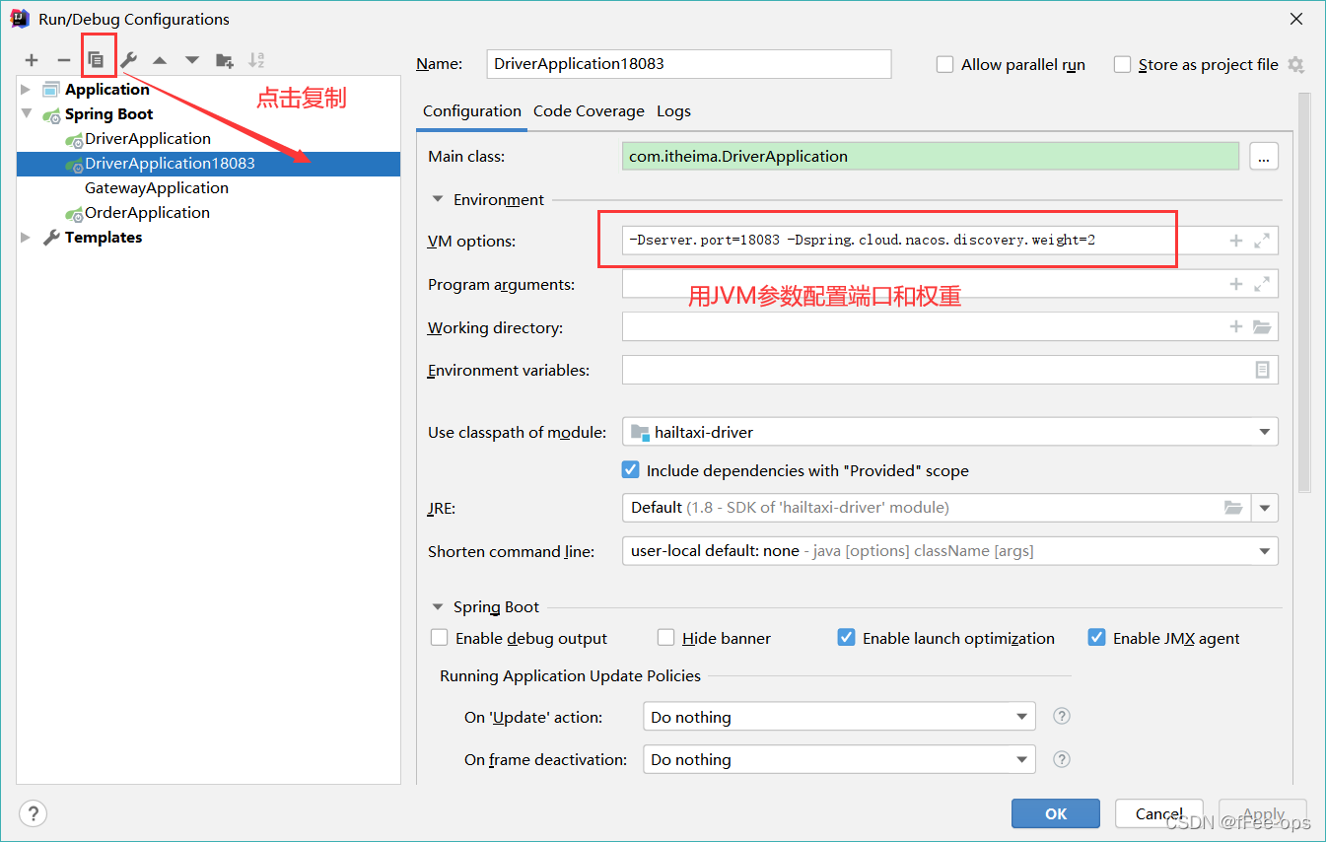Screen dimensions: 1326x842
Task: Insert macro in Program arguments field
Action: pyautogui.click(x=1235, y=284)
